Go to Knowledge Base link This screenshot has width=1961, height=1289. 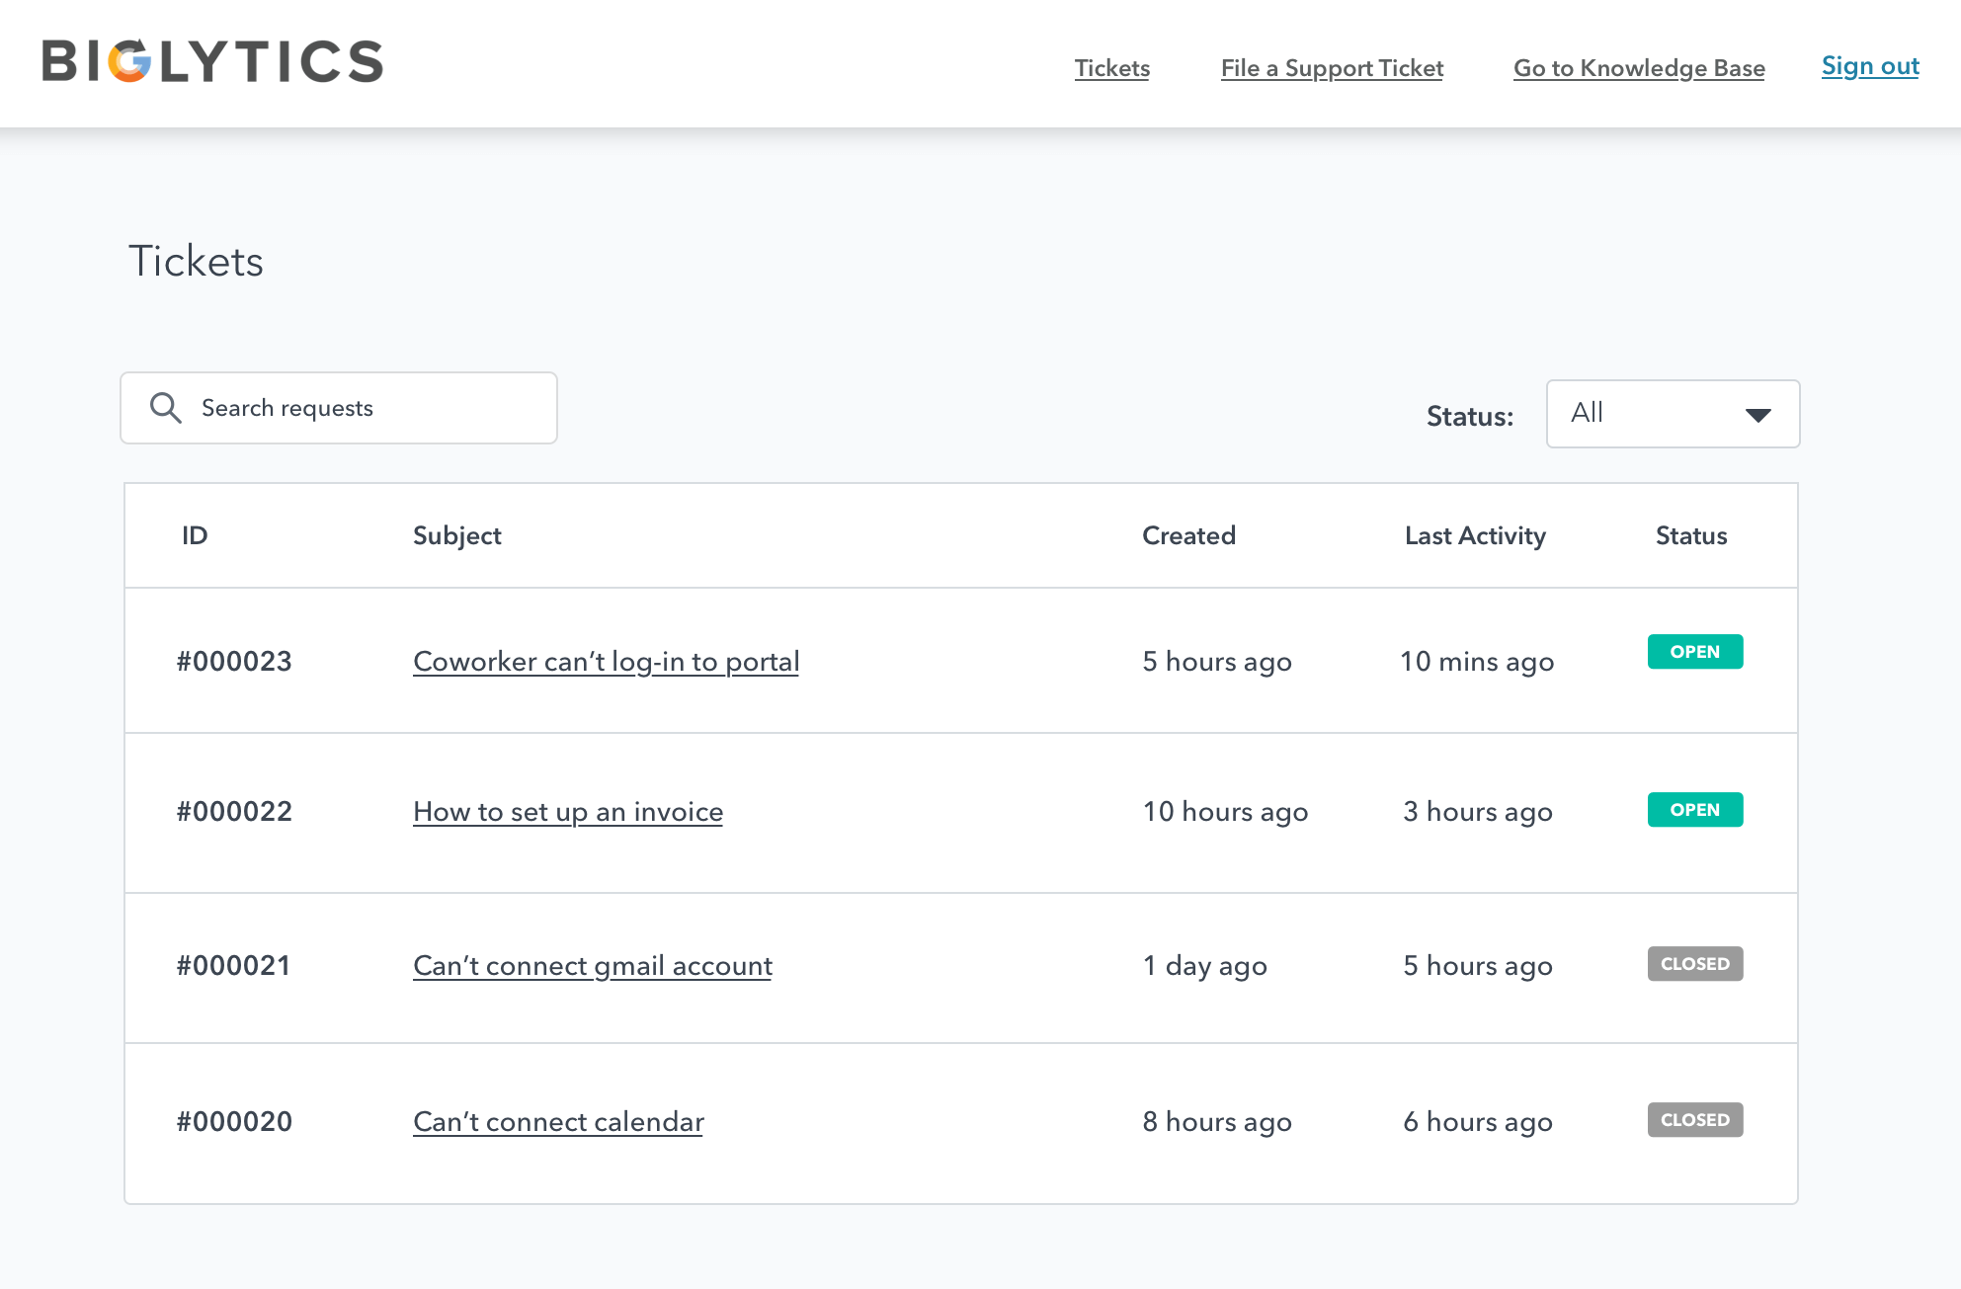[1638, 68]
